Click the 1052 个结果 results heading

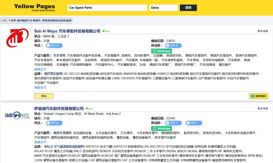36,20
